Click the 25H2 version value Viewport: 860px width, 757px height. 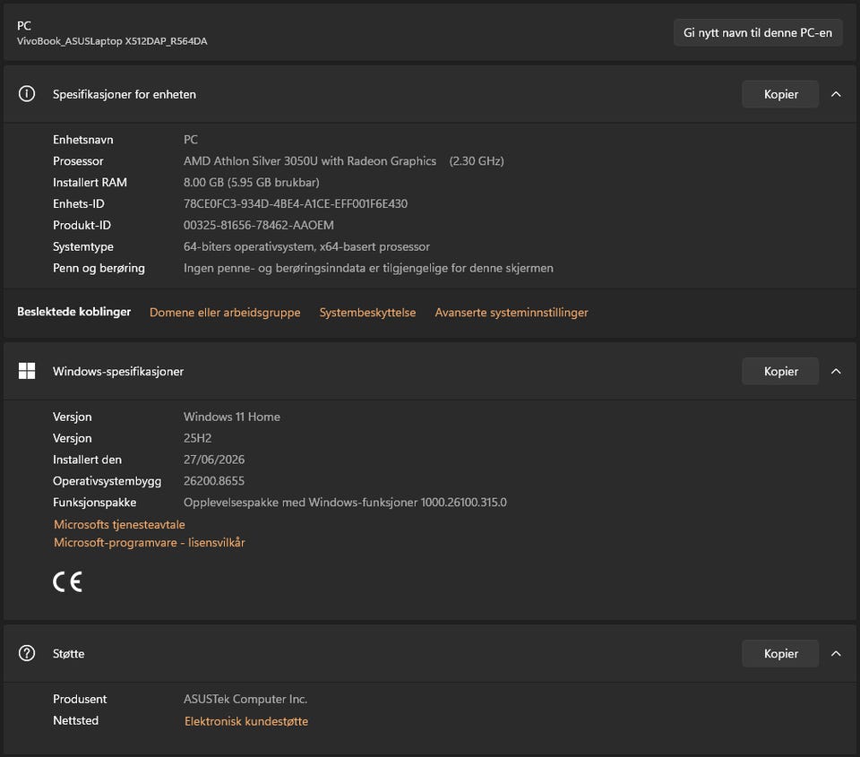tap(197, 438)
